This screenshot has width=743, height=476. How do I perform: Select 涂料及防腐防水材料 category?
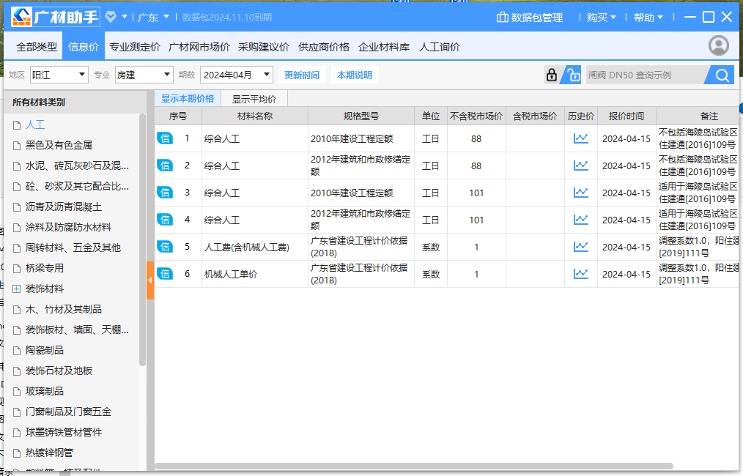coord(68,227)
